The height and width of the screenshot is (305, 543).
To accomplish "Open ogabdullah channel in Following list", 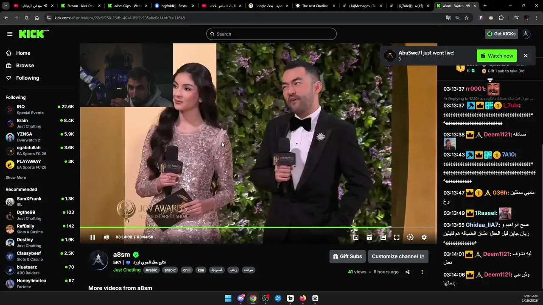I will pos(40,150).
